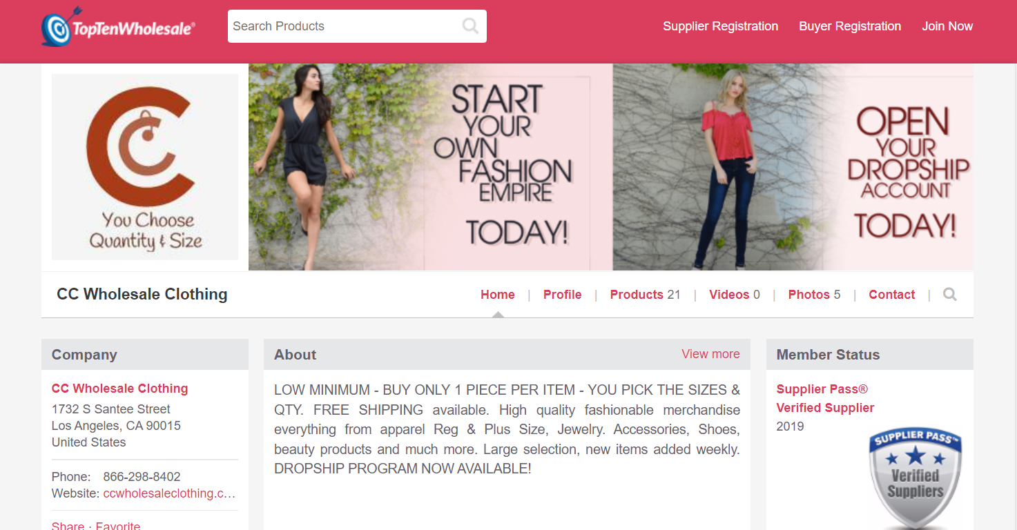Viewport: 1017px width, 530px height.
Task: Click the Join Now link
Action: [x=947, y=26]
